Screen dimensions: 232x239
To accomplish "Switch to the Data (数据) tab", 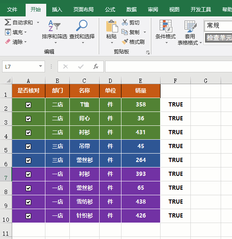I will click(132, 10).
